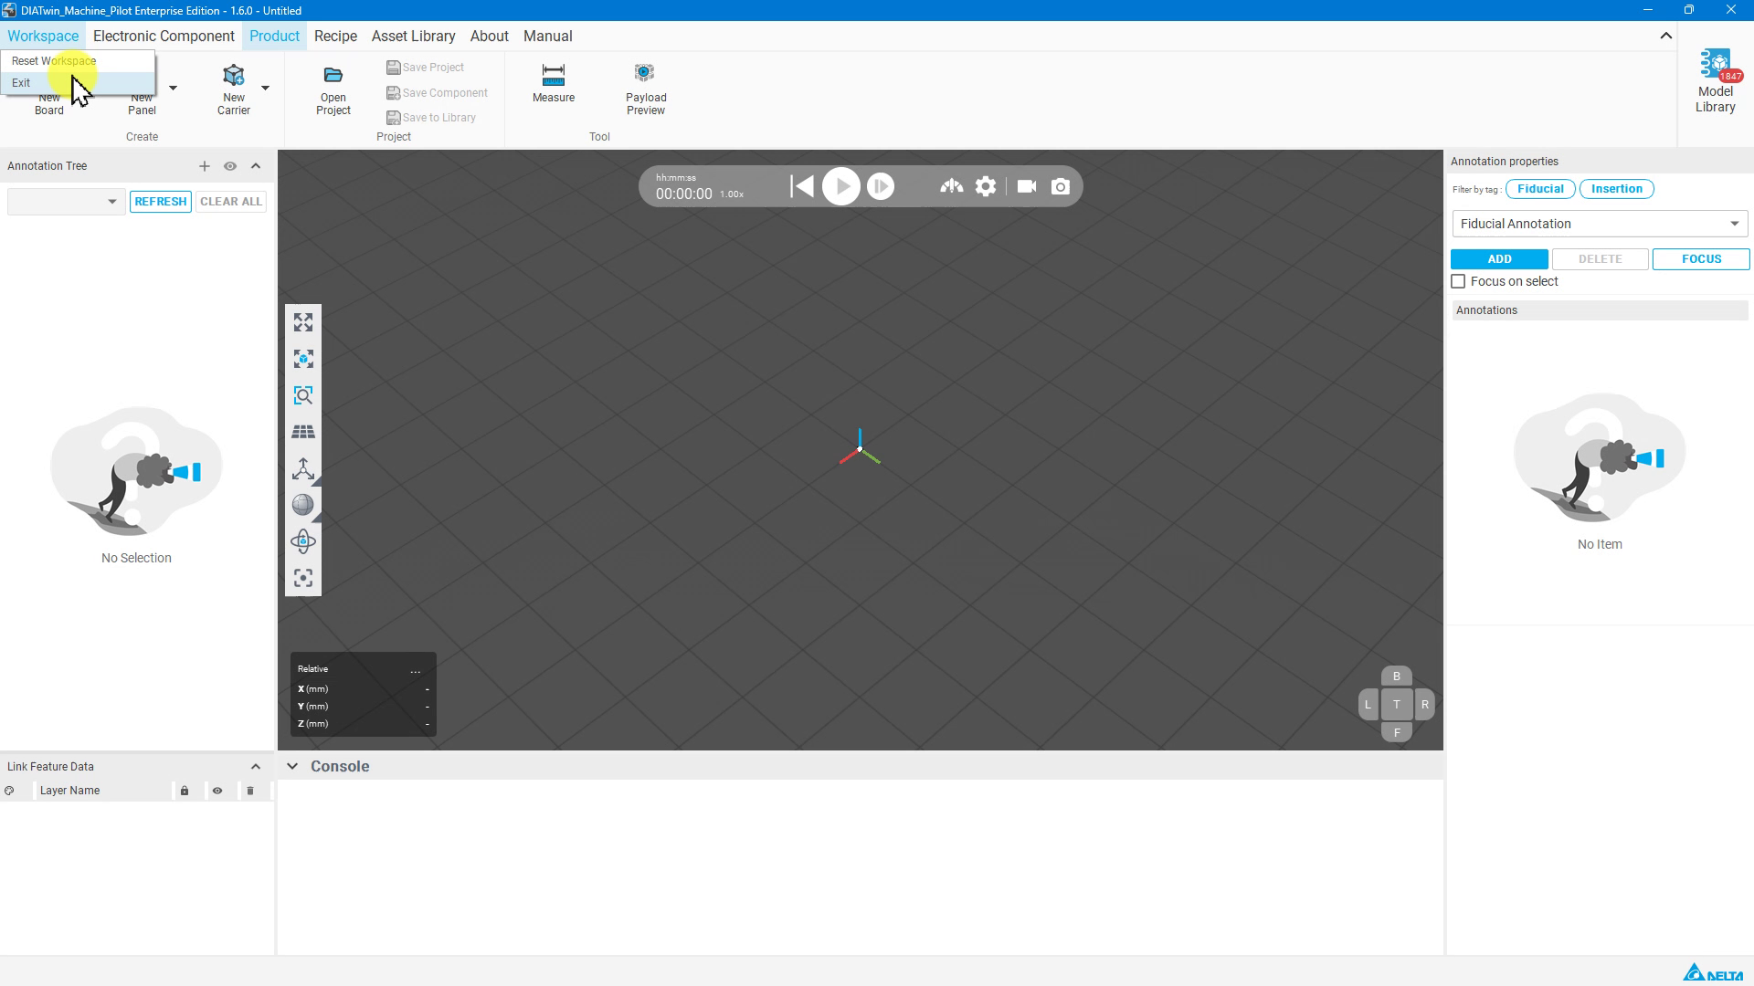Switch to Back view (B) on view cube
This screenshot has height=986, width=1754.
(1396, 677)
